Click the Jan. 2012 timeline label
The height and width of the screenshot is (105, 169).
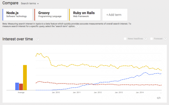pos(98,93)
